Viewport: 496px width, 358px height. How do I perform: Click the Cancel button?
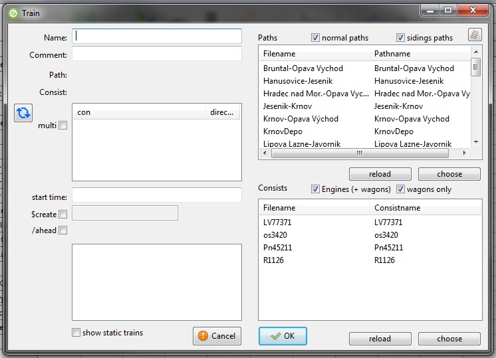click(x=217, y=336)
